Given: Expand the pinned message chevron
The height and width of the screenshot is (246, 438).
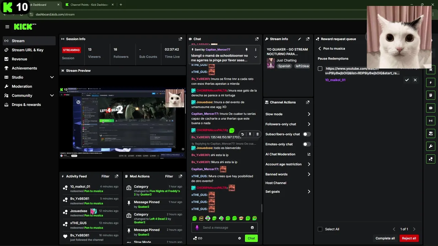Looking at the screenshot, I should coord(256,57).
